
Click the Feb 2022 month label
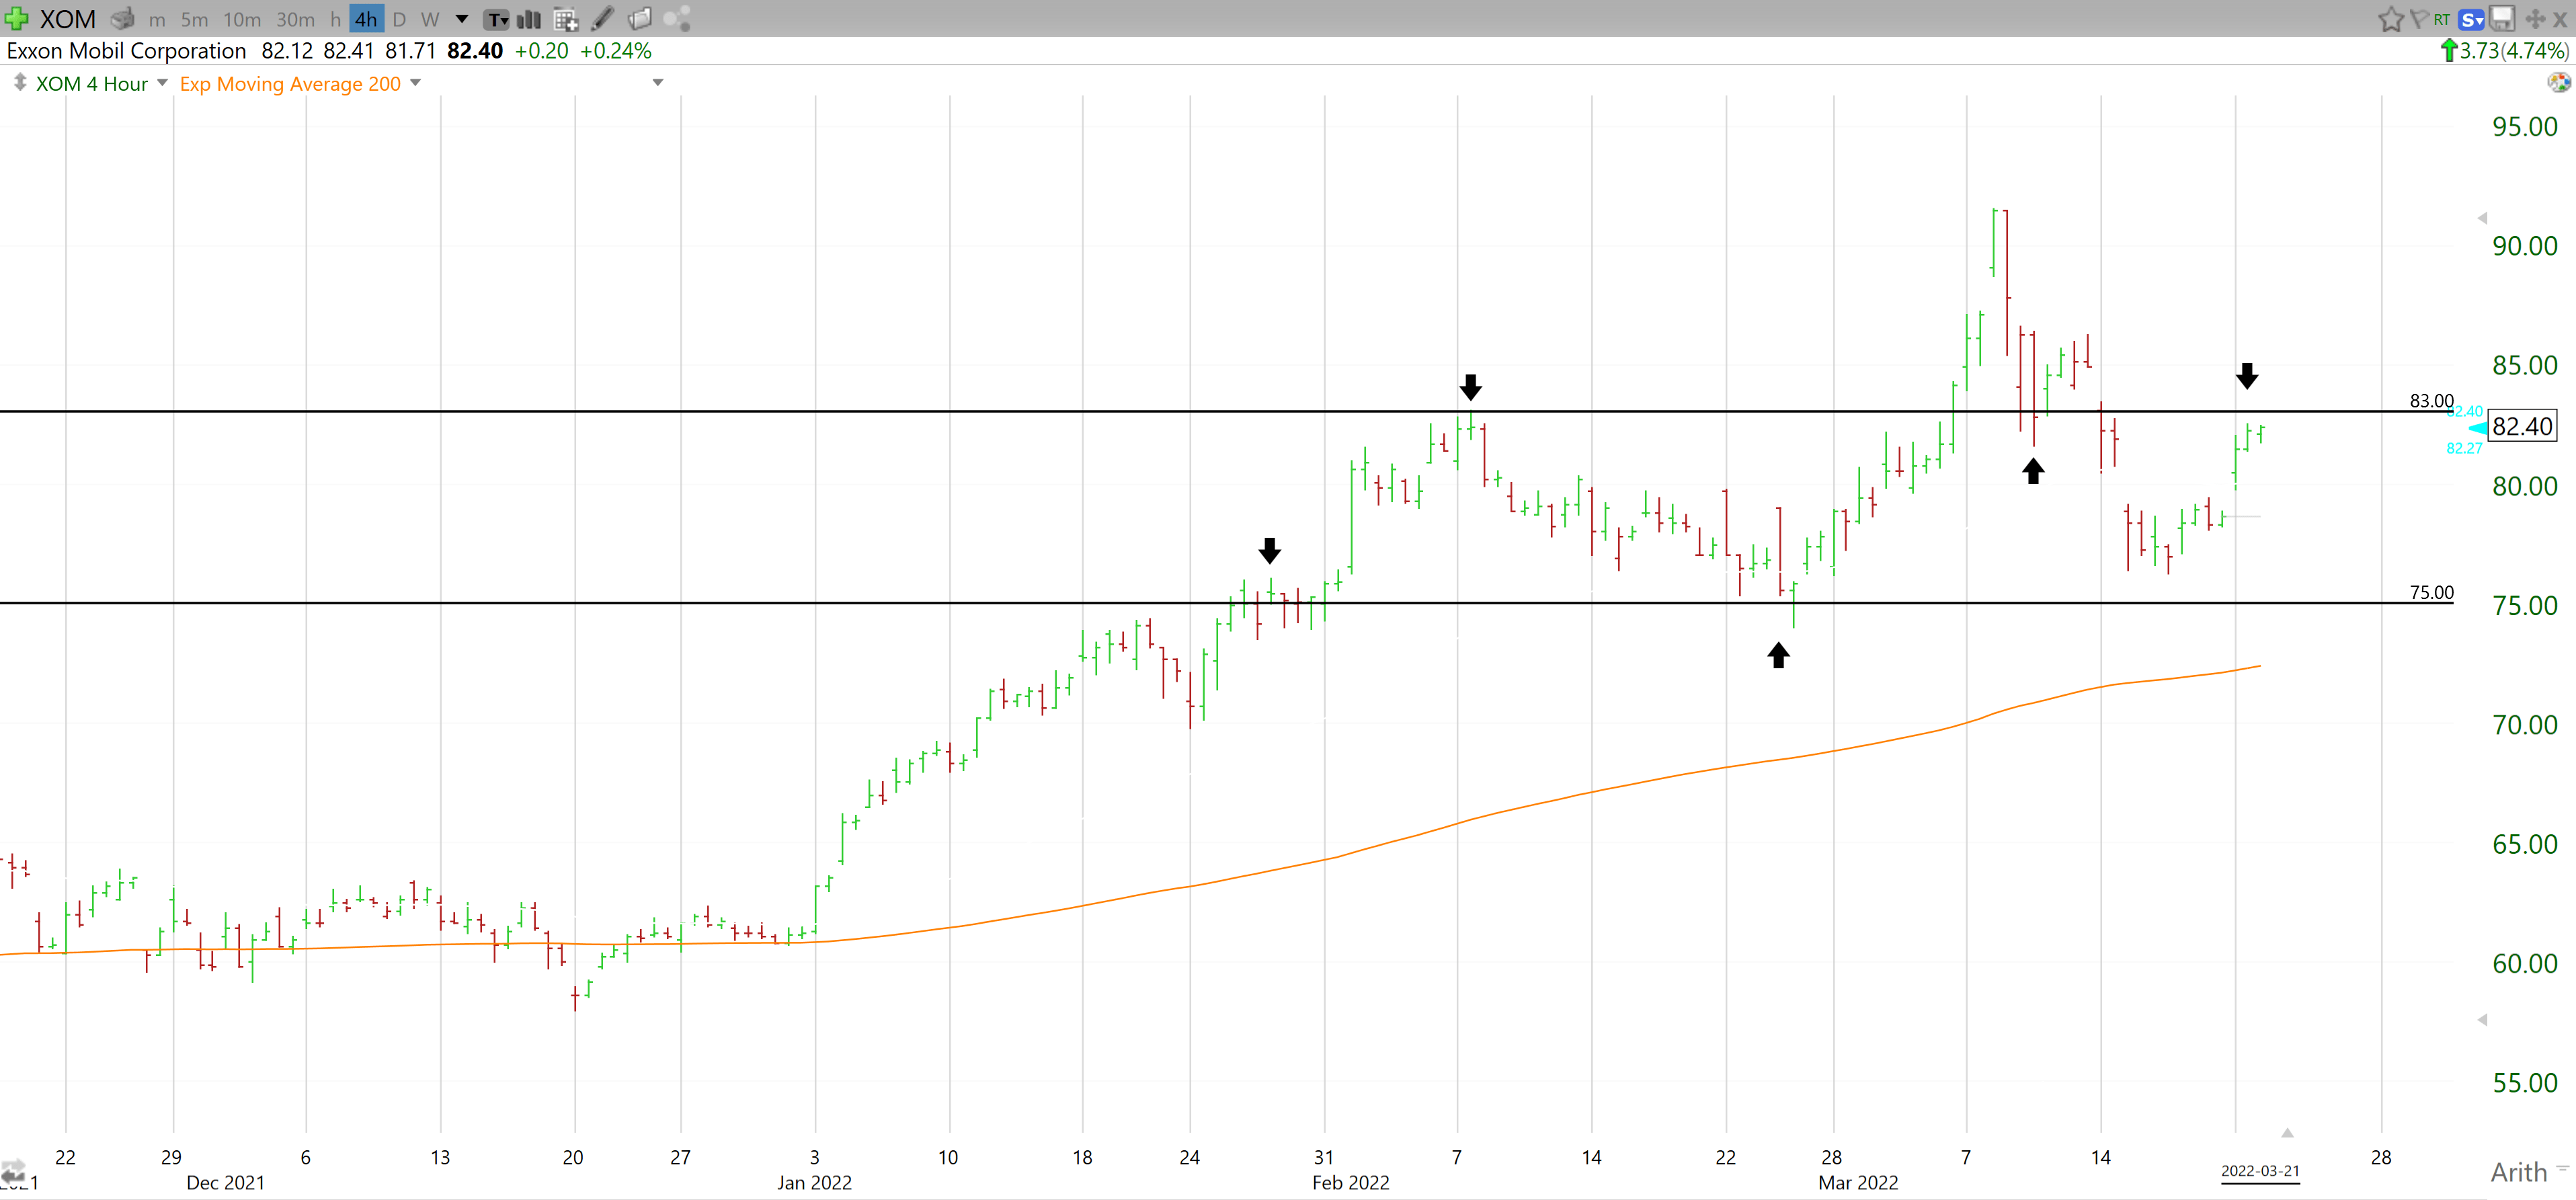tap(1350, 1183)
